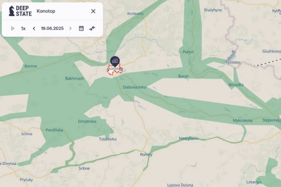Click the compare arrows icon
The image size is (281, 187).
point(92,28)
